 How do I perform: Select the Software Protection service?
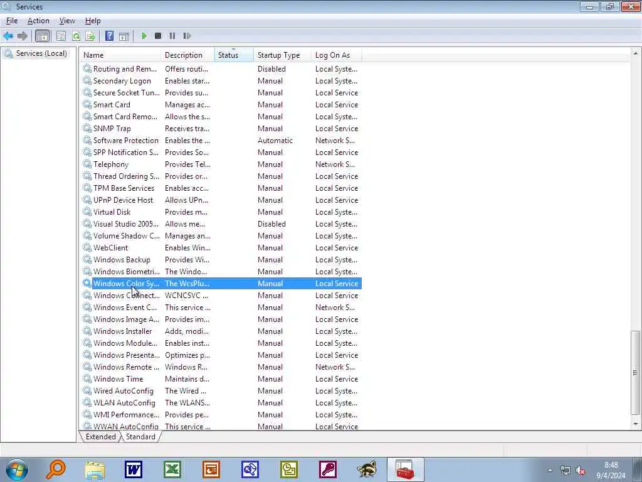221,140
